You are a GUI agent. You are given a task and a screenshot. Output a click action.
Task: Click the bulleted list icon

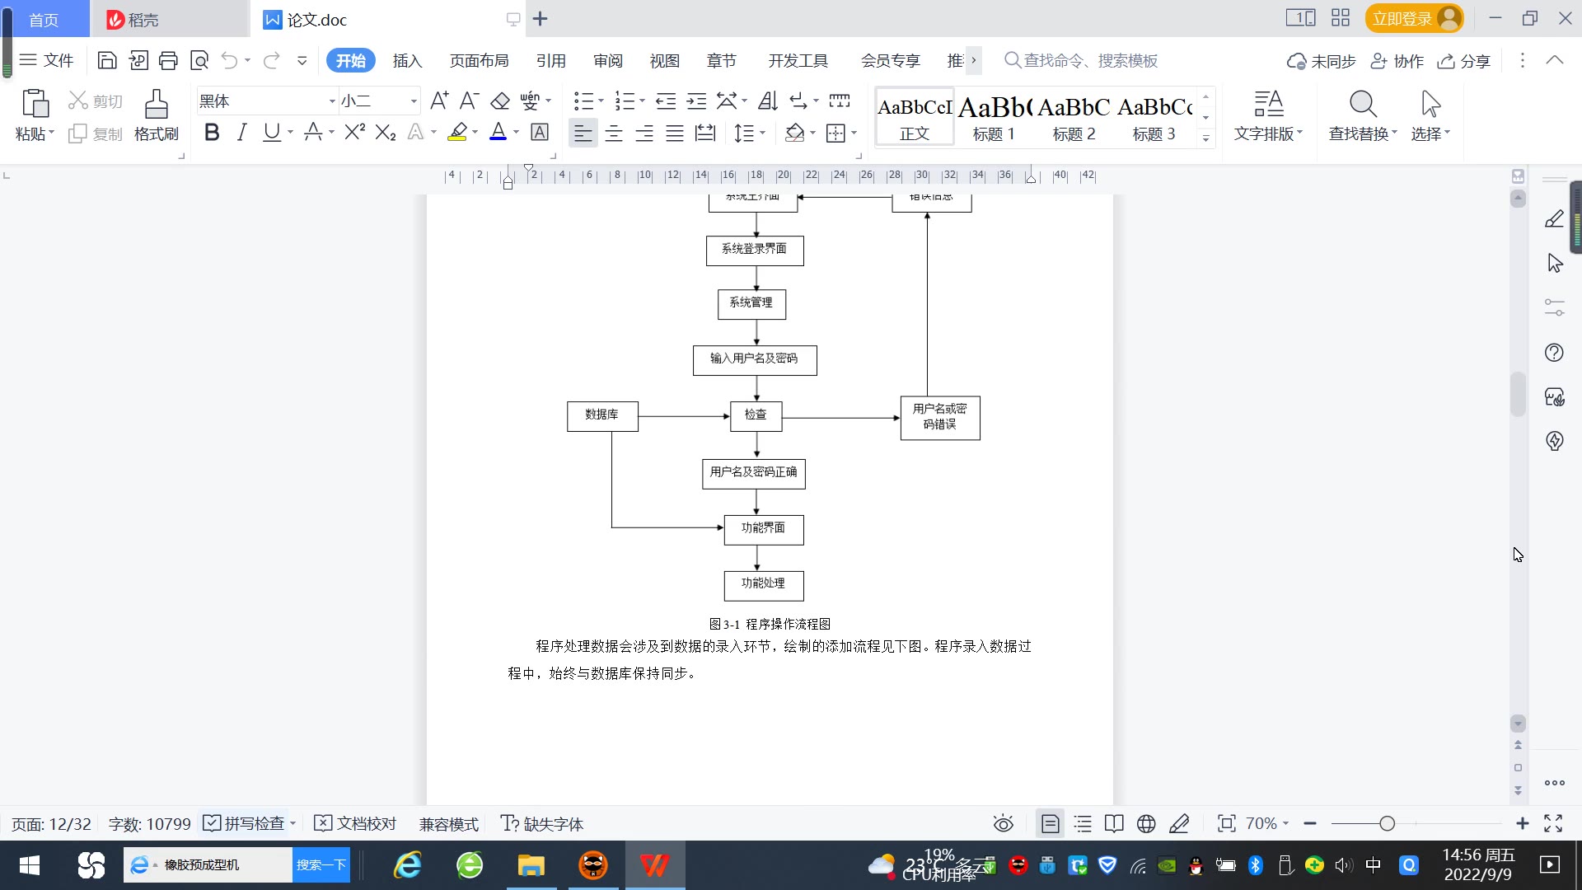(x=583, y=101)
